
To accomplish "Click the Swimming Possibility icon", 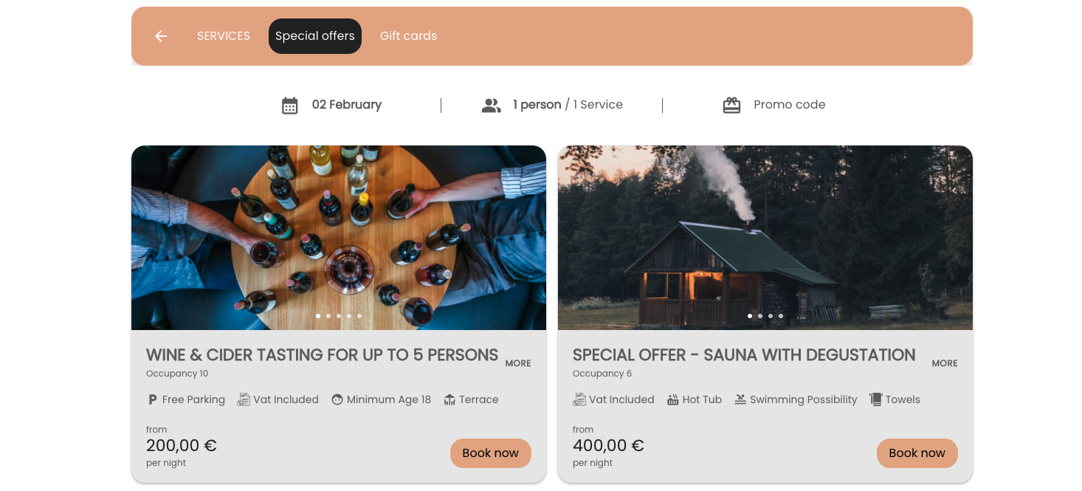I will click(x=740, y=400).
